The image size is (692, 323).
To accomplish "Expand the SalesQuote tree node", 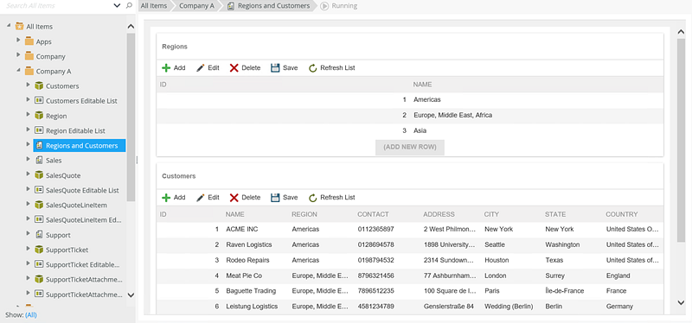I will (x=29, y=175).
